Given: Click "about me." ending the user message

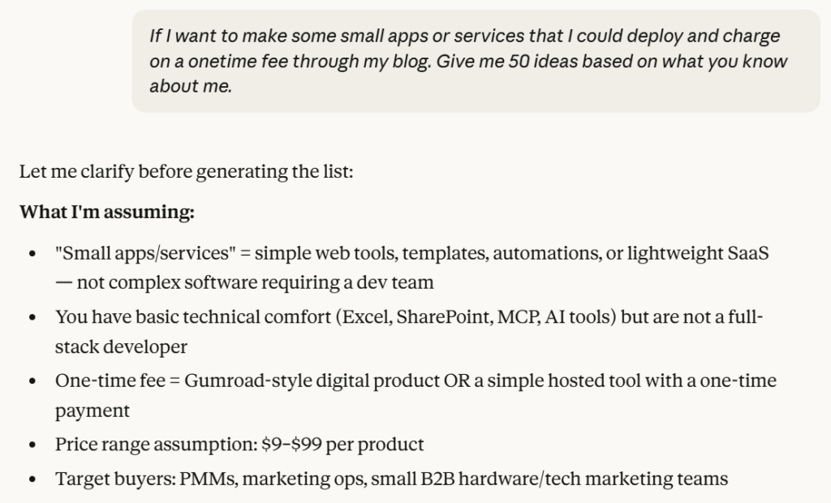Looking at the screenshot, I should tap(191, 86).
